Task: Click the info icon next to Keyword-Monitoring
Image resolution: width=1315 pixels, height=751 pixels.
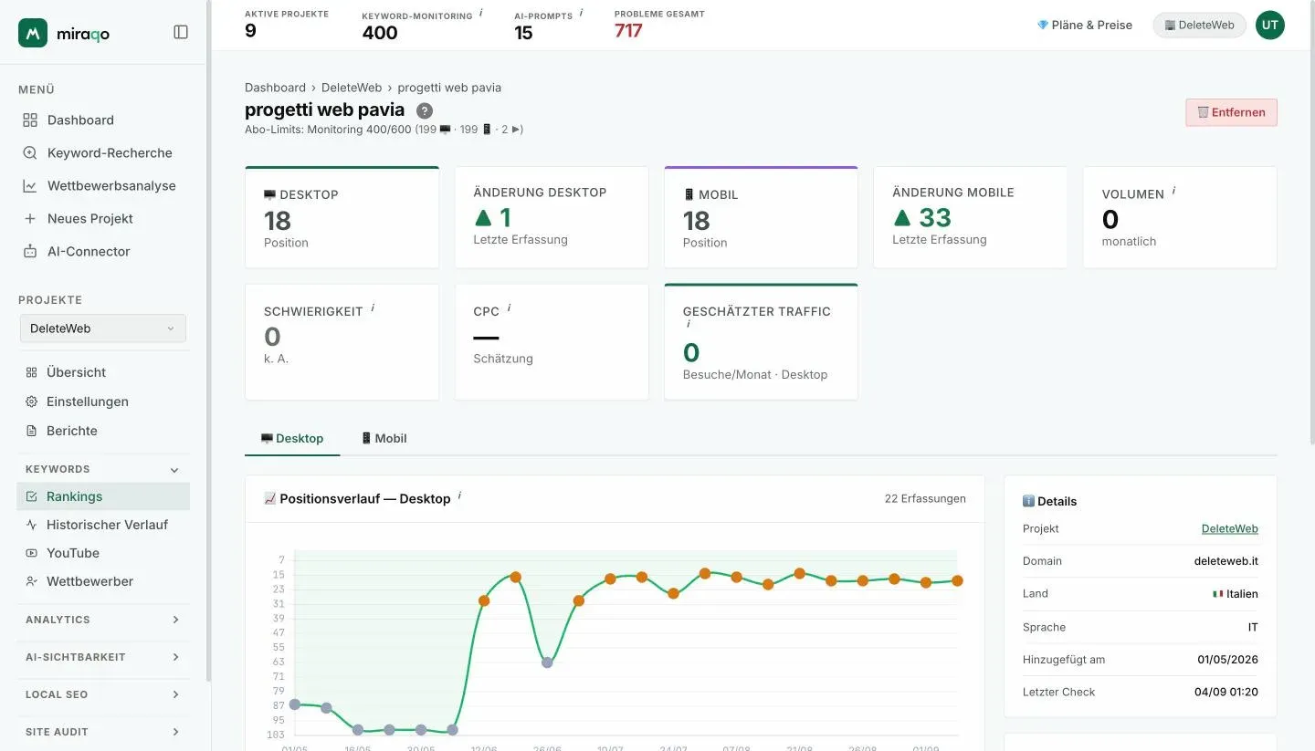Action: click(481, 13)
